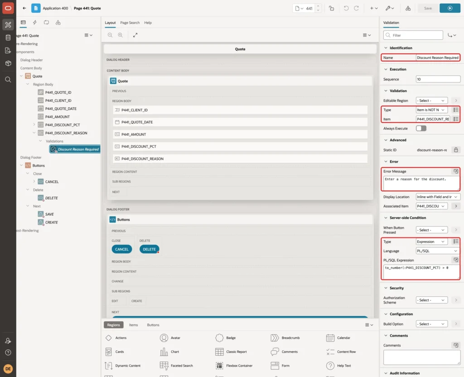Viewport: 464px width, 377px height.
Task: Expand P441_DISCOUNT_PCT tree node
Action: click(x=34, y=125)
